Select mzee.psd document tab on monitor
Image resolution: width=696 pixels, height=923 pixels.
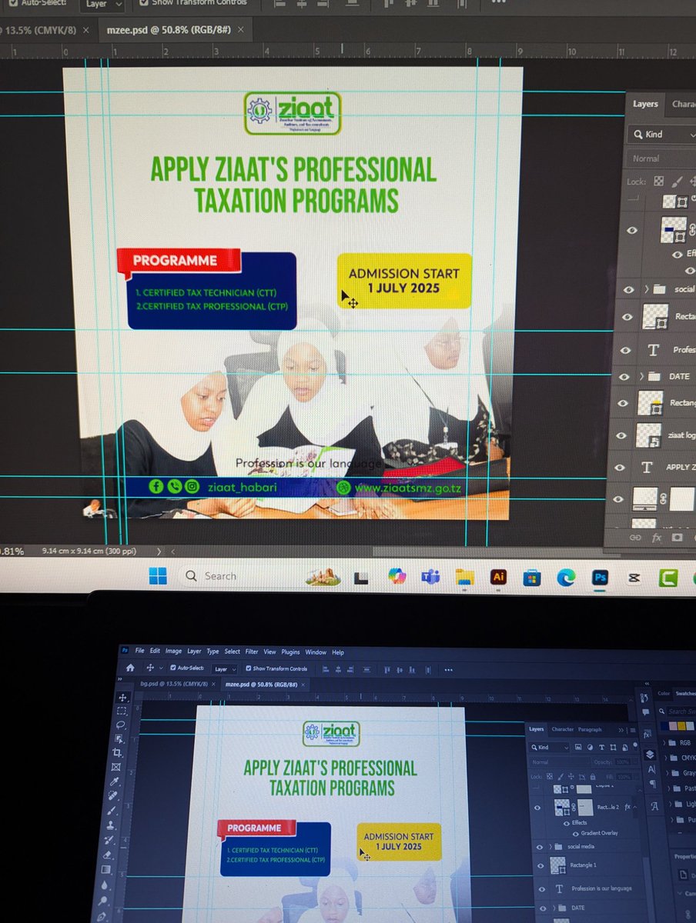point(169,31)
